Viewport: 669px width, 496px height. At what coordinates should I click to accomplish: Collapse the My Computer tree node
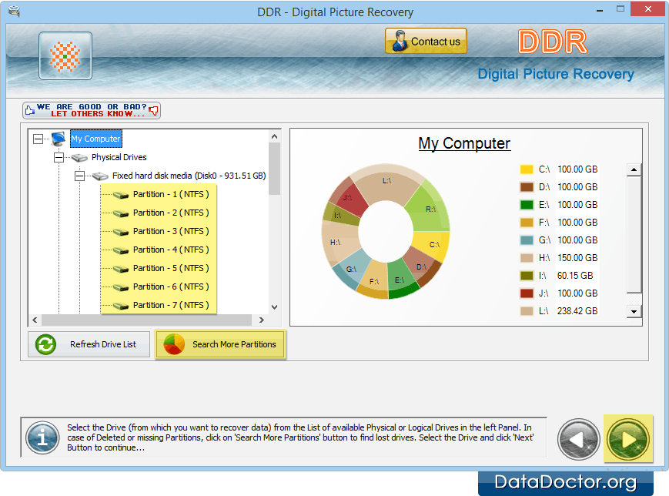pyautogui.click(x=38, y=139)
